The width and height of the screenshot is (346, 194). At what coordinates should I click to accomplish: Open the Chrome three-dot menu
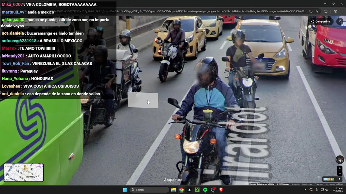click(342, 11)
